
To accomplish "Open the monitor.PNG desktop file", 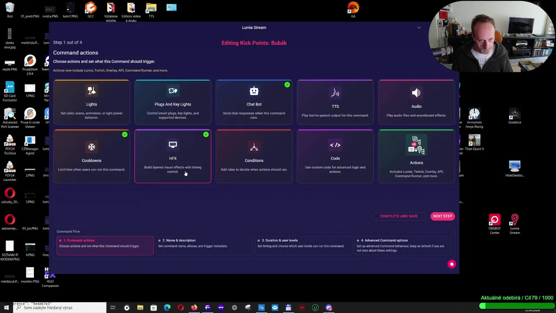I will click(x=30, y=275).
